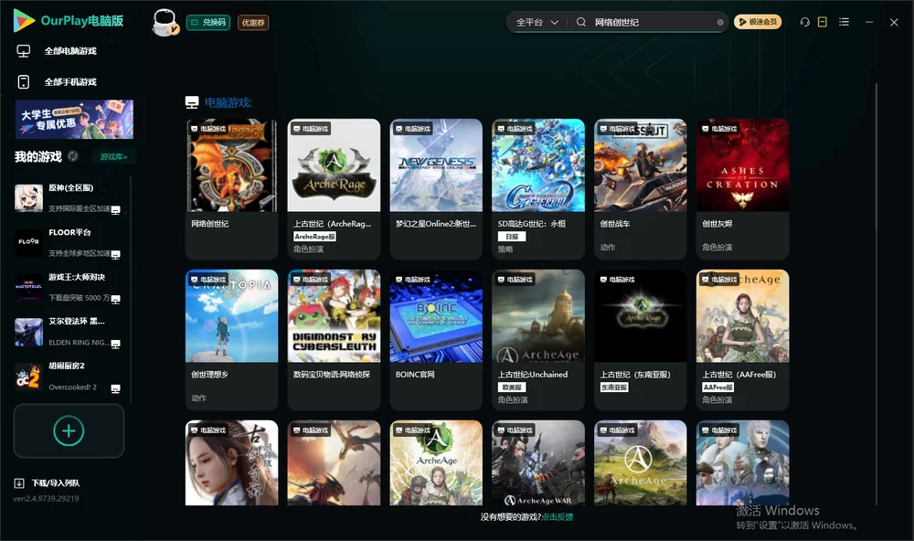Click the 全部电脑游戏 monitor icon
The height and width of the screenshot is (541, 914).
coord(24,51)
